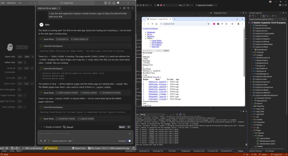Collapse the CryptoCoin.Node project
The height and width of the screenshot is (156, 288).
[251, 47]
